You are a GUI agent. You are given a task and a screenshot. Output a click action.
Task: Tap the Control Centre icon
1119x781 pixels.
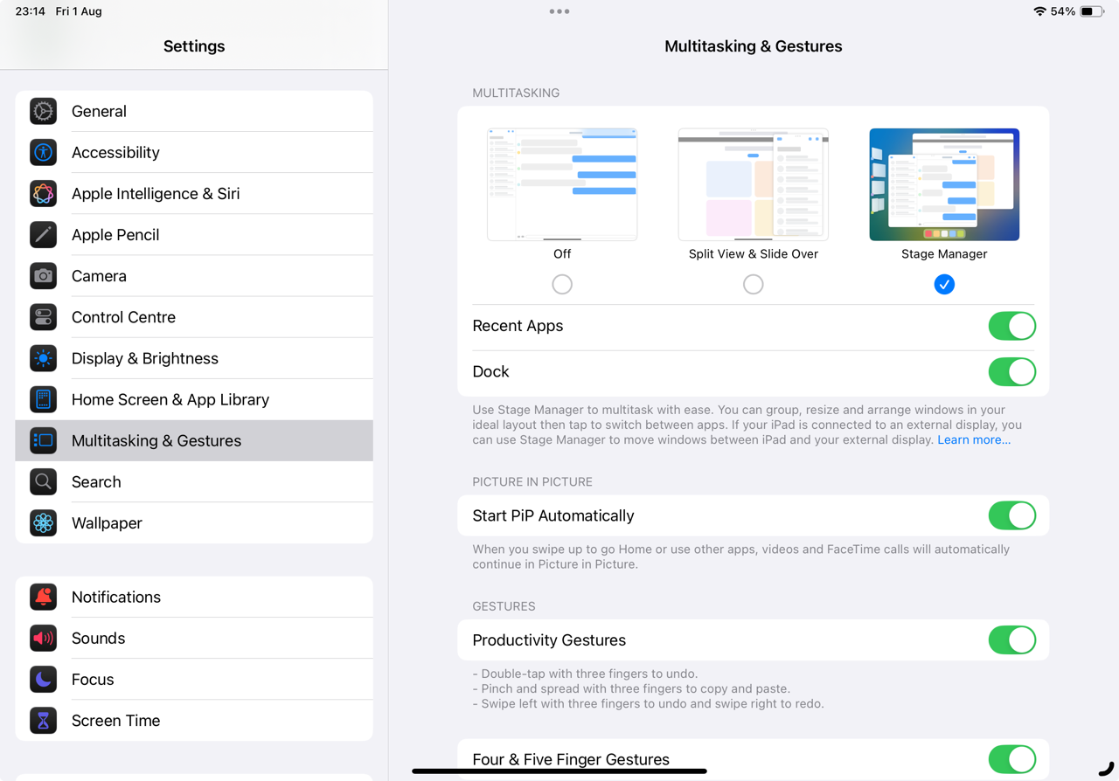coord(43,317)
